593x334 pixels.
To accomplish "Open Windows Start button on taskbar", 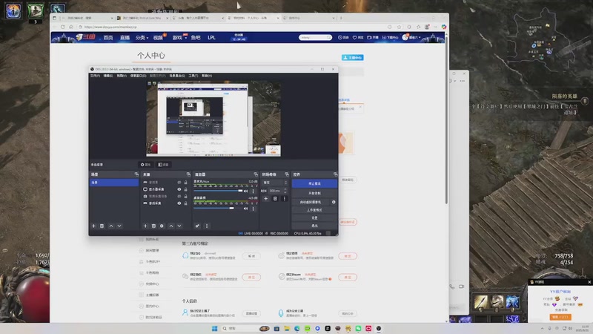I will coord(214,328).
